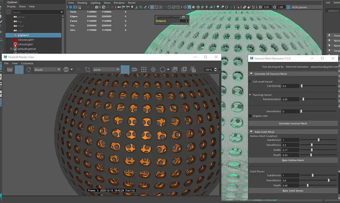Click the Generate Voronoi Mesh button
Screen dimensions: 340x203
click(293, 124)
